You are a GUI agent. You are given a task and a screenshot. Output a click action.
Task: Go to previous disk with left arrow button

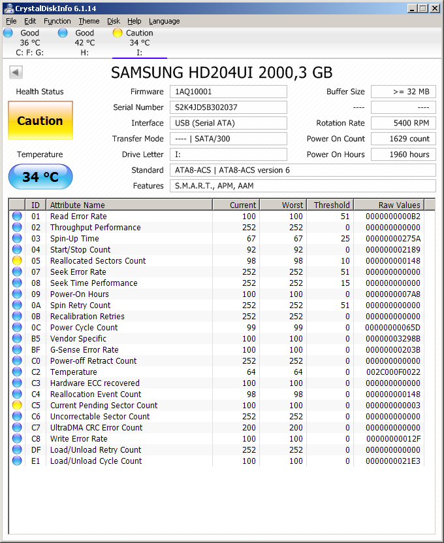pyautogui.click(x=16, y=73)
